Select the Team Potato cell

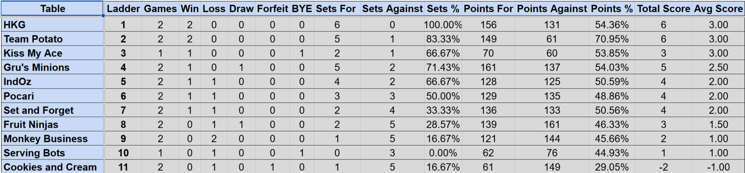52,39
